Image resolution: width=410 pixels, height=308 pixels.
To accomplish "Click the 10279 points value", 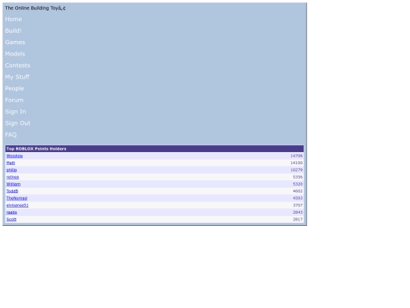I will click(297, 170).
